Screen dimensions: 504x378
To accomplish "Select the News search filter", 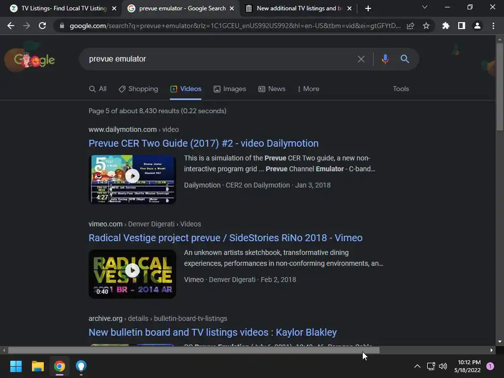I will (x=272, y=89).
